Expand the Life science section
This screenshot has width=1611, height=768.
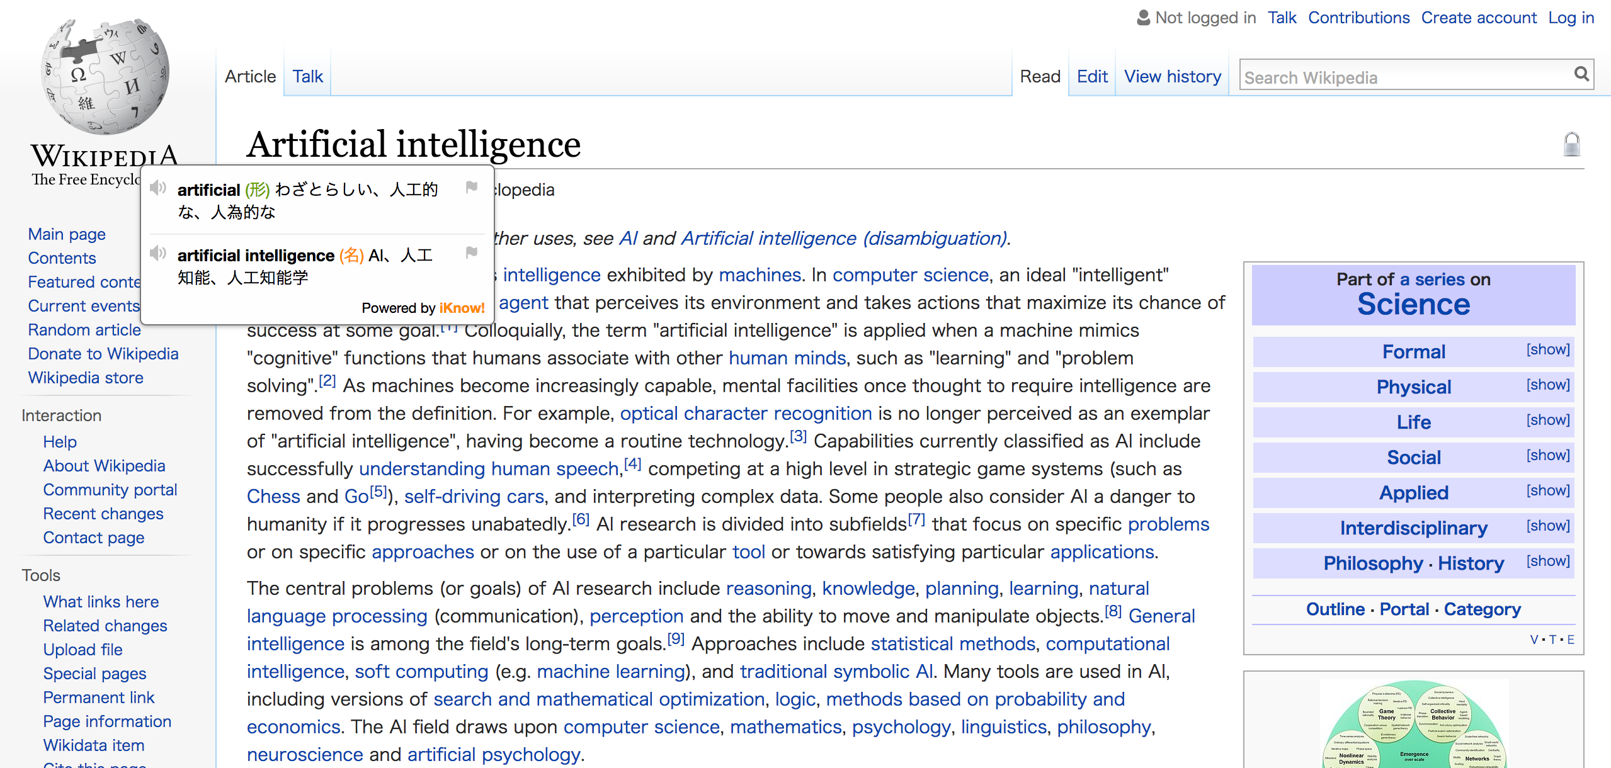click(x=1547, y=420)
